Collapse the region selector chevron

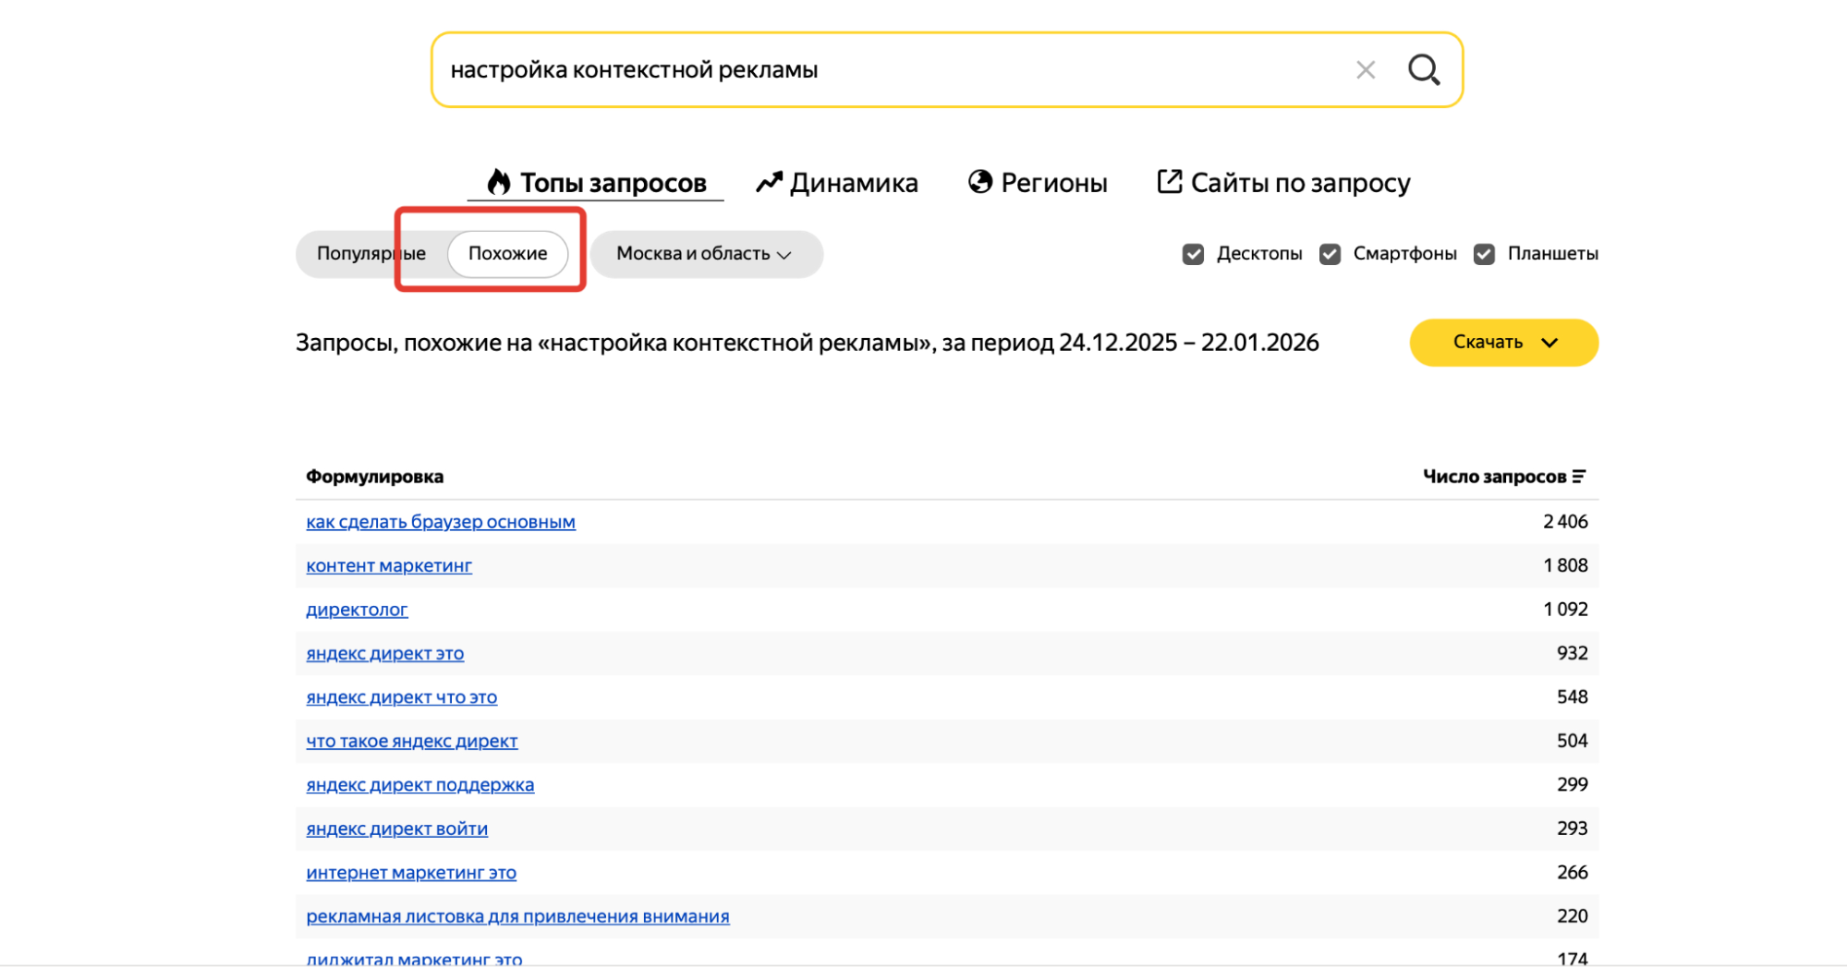coord(784,255)
